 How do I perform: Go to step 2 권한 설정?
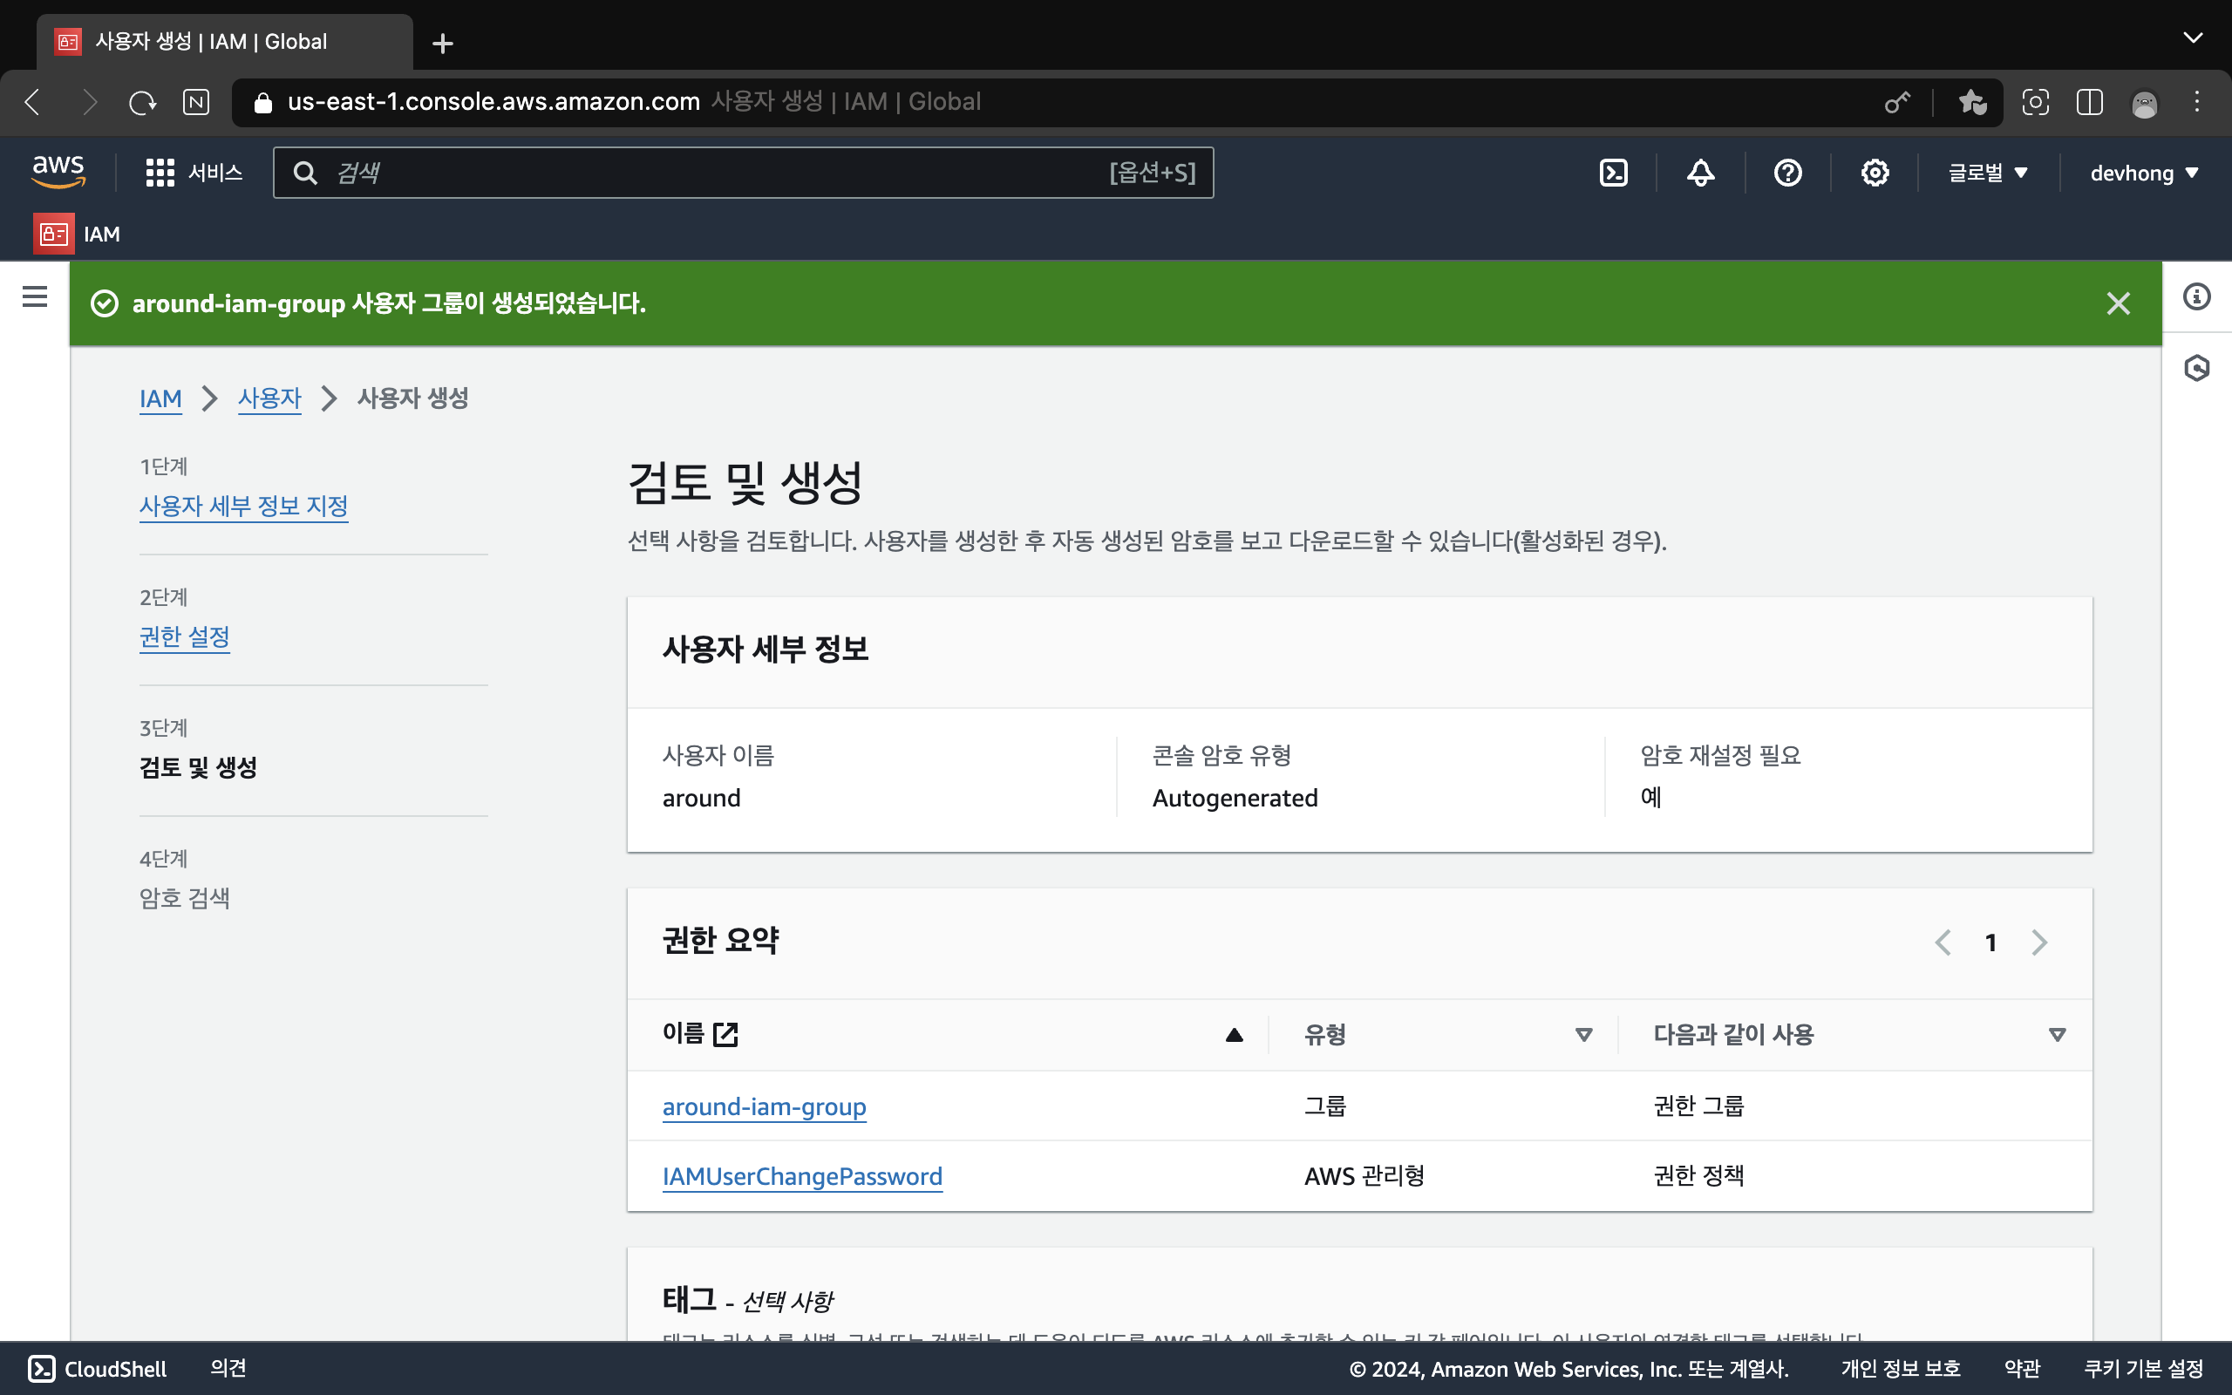click(x=185, y=636)
